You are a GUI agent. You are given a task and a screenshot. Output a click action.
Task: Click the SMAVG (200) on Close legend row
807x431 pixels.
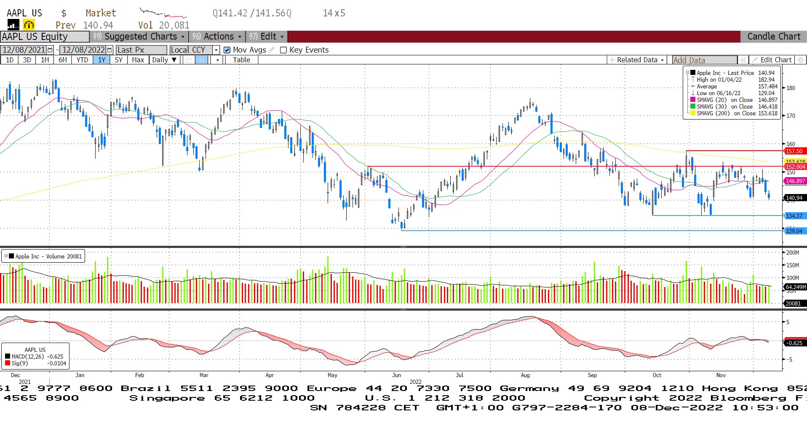click(734, 113)
